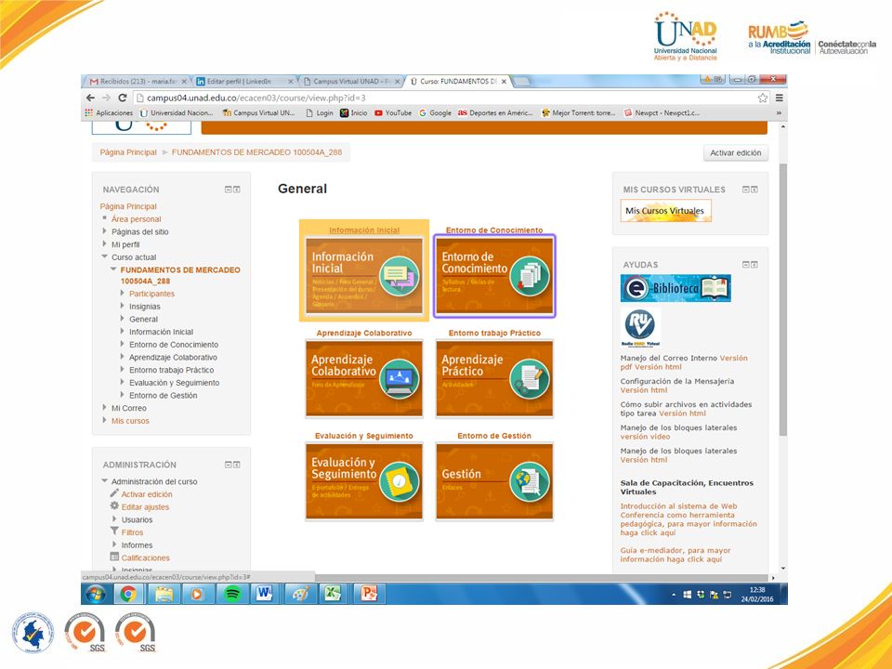Open the Gestión tile
This screenshot has height=669, width=892.
tap(494, 481)
